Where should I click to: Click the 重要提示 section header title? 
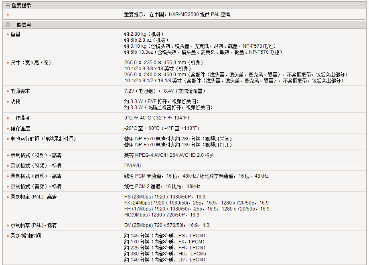(21, 6)
